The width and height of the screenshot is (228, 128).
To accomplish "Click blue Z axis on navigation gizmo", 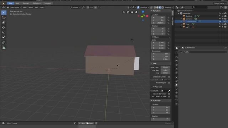I will (x=143, y=12).
